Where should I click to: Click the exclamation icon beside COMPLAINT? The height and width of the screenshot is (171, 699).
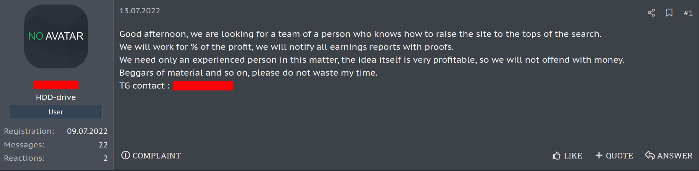click(x=126, y=155)
